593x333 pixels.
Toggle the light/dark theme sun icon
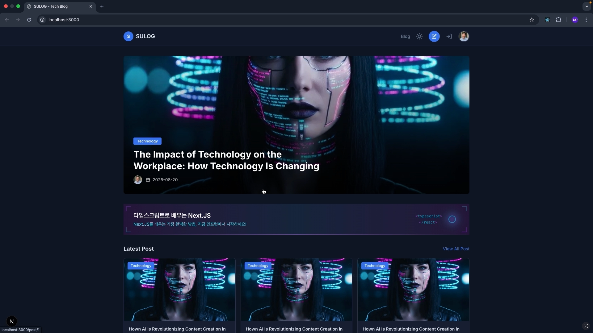(419, 36)
